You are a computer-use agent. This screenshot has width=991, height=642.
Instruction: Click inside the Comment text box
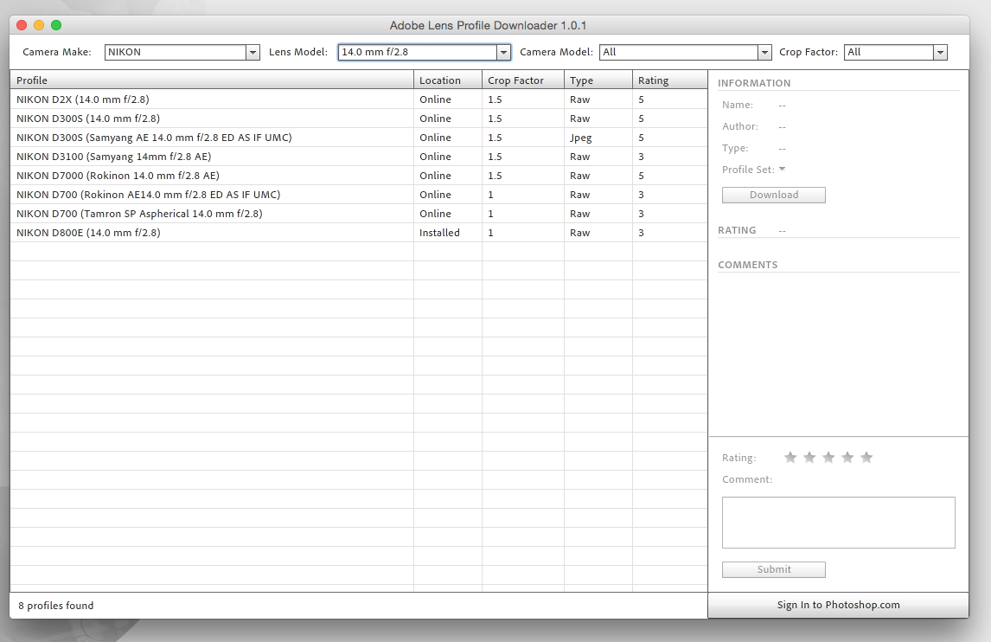tap(838, 522)
